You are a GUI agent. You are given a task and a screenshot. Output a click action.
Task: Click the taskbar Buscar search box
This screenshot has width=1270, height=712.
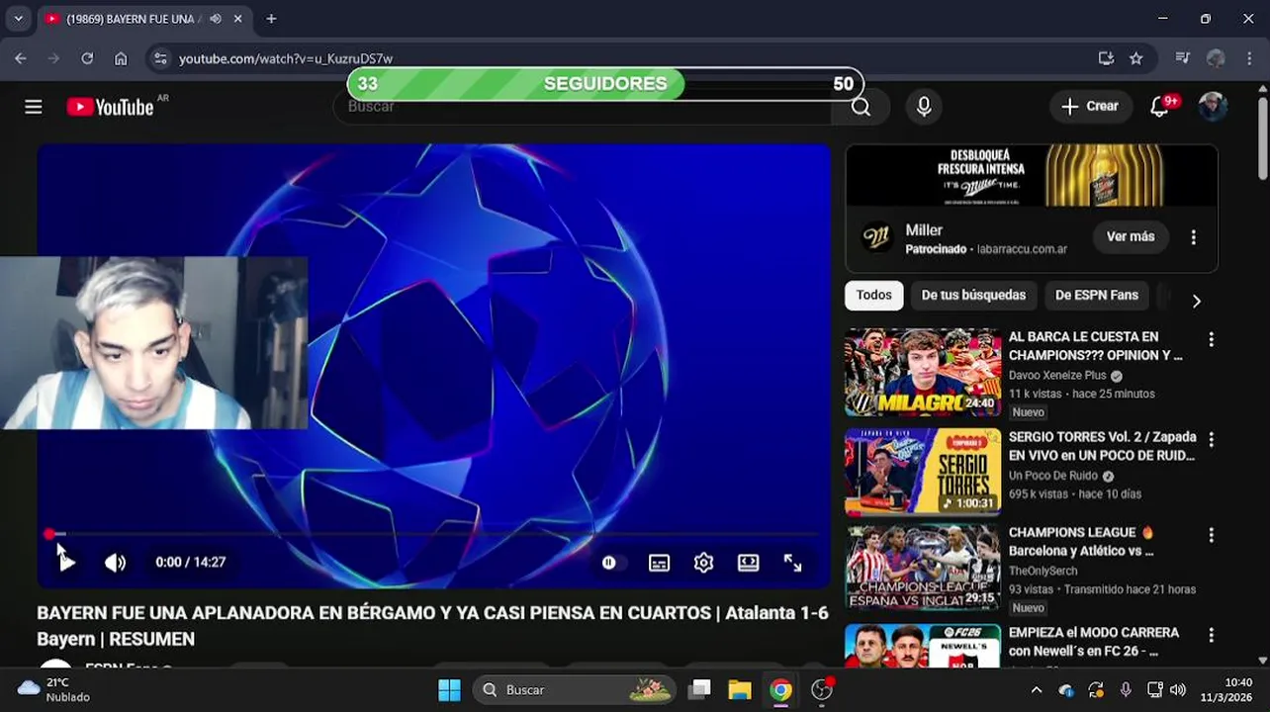click(x=575, y=689)
